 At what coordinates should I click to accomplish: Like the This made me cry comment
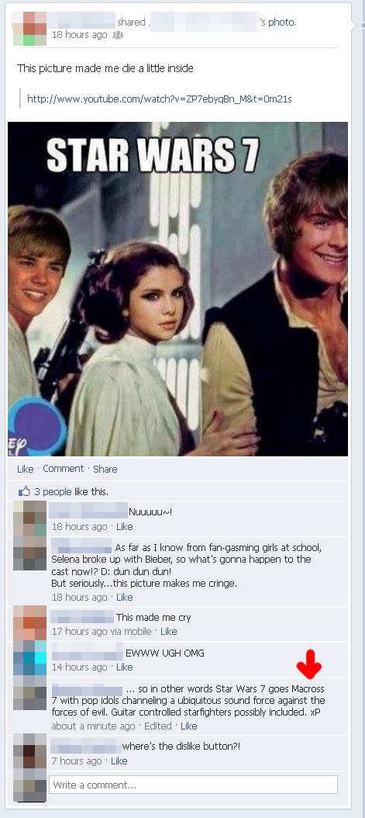click(x=169, y=631)
